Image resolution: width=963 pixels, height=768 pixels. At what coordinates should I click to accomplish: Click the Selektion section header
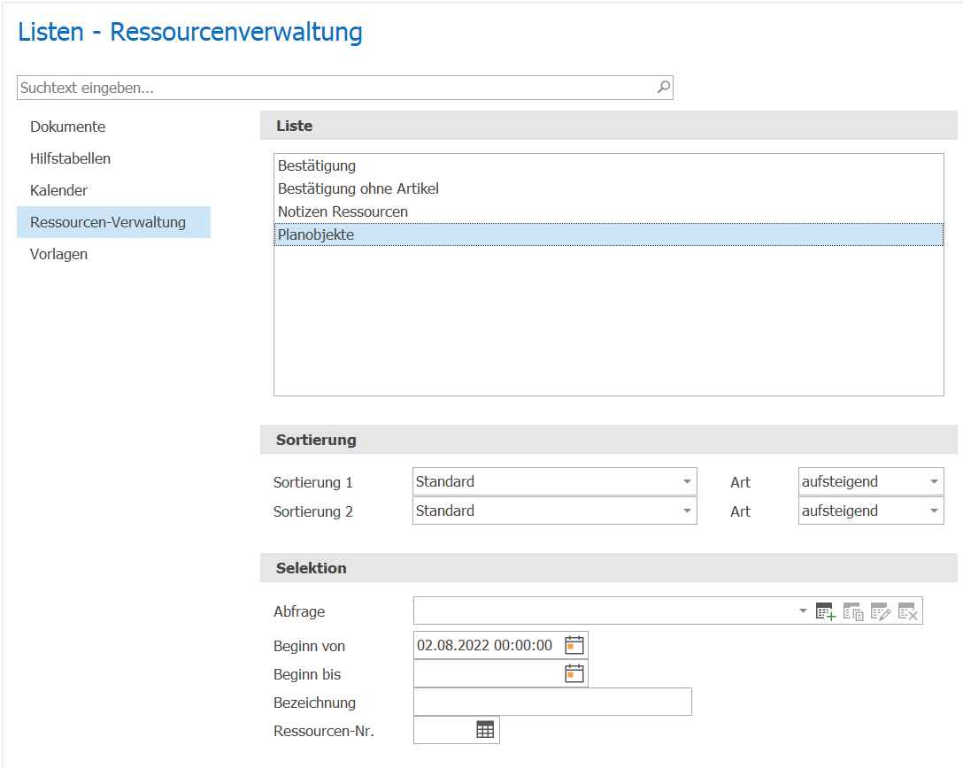coord(609,568)
